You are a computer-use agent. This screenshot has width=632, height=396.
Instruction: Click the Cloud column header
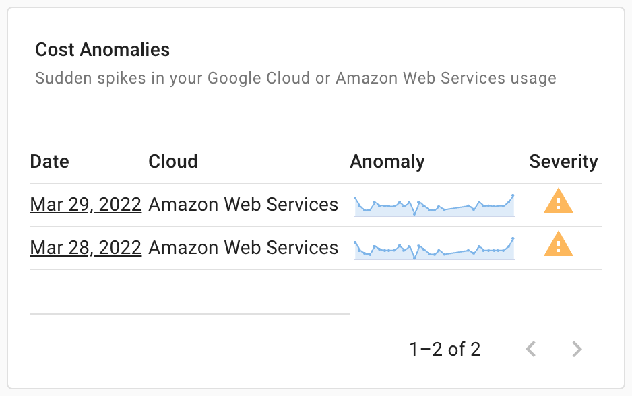click(173, 161)
